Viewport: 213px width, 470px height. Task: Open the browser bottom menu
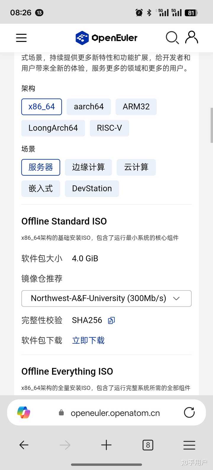189,445
